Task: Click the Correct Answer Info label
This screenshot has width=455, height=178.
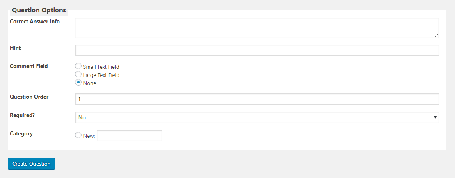Action: [x=35, y=21]
